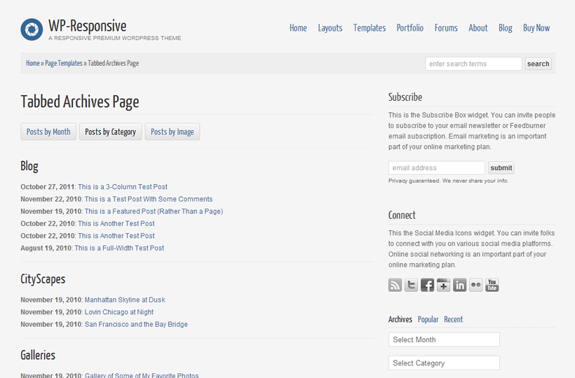Switch to the Posts by Image tab

[172, 132]
